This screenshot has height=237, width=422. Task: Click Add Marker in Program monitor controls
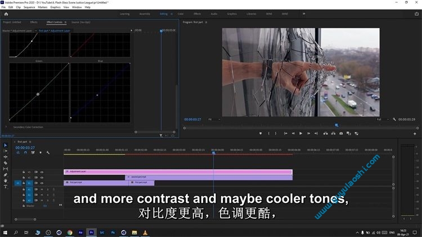(261, 133)
